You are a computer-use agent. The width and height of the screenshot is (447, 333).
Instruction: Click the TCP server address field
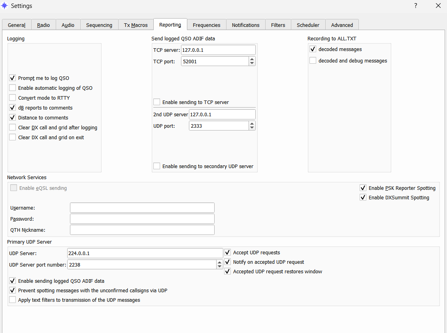pos(219,50)
